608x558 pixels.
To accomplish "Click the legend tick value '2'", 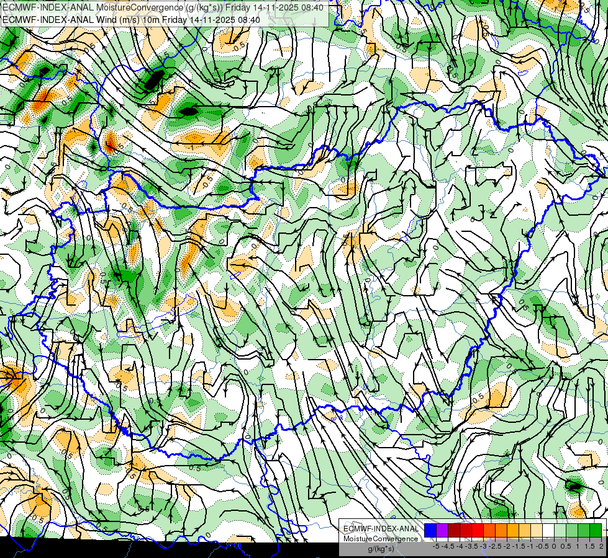I will pos(601,546).
